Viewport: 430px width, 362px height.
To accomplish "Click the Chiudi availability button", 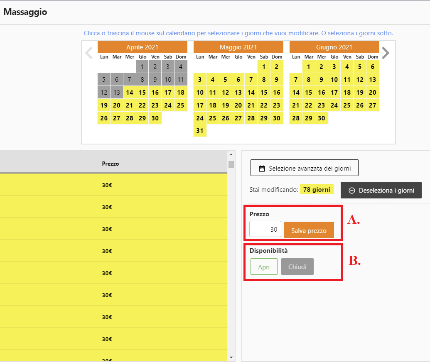I will click(297, 267).
